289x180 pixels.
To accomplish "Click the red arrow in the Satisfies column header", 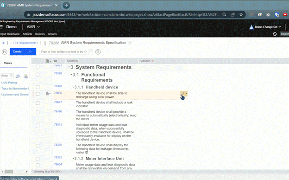I will point(153,61).
